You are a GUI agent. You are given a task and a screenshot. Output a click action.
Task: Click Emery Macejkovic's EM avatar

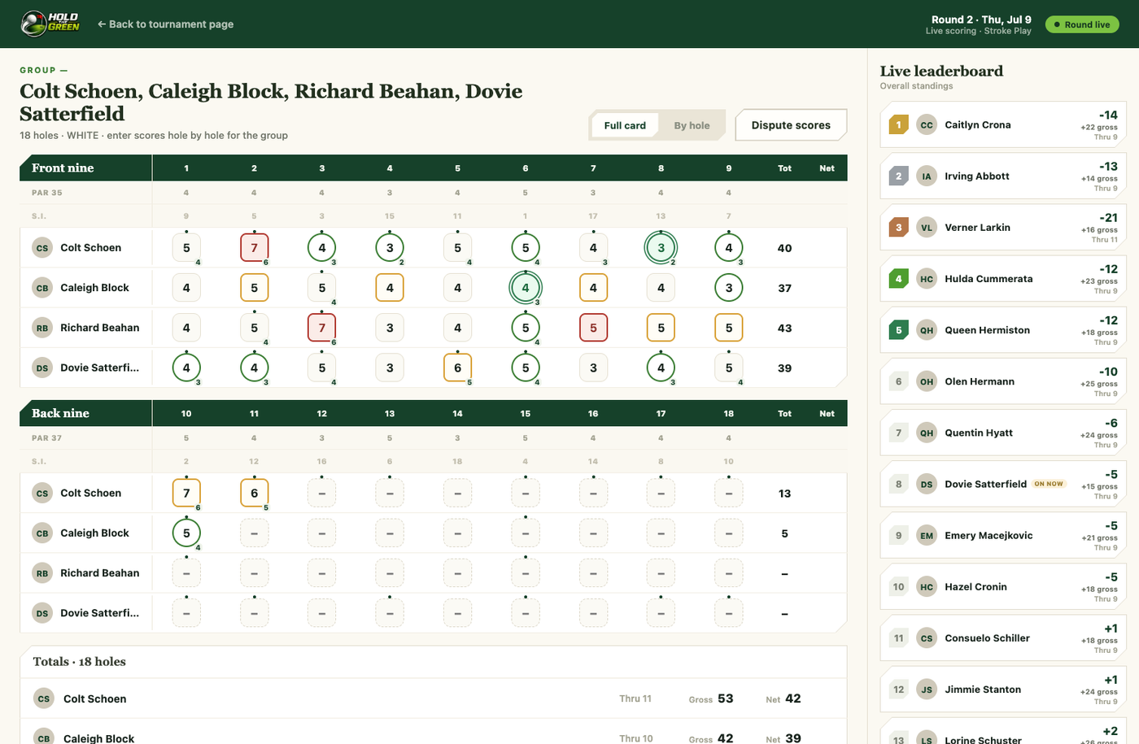[x=927, y=535]
